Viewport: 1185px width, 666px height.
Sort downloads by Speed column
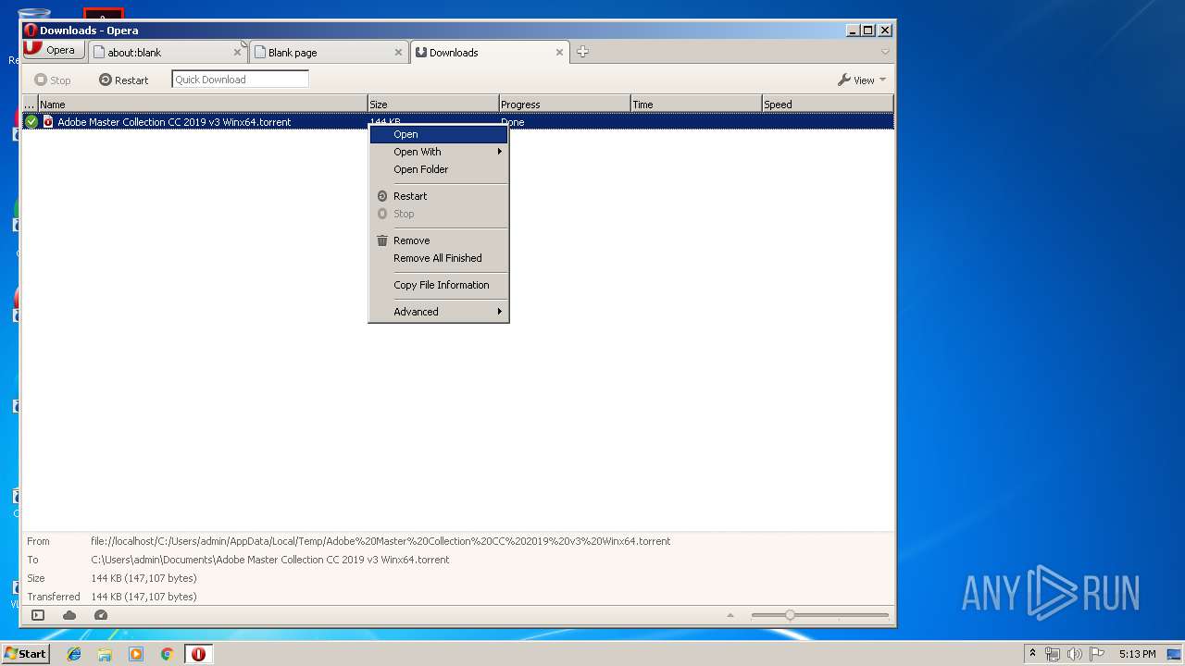[828, 105]
